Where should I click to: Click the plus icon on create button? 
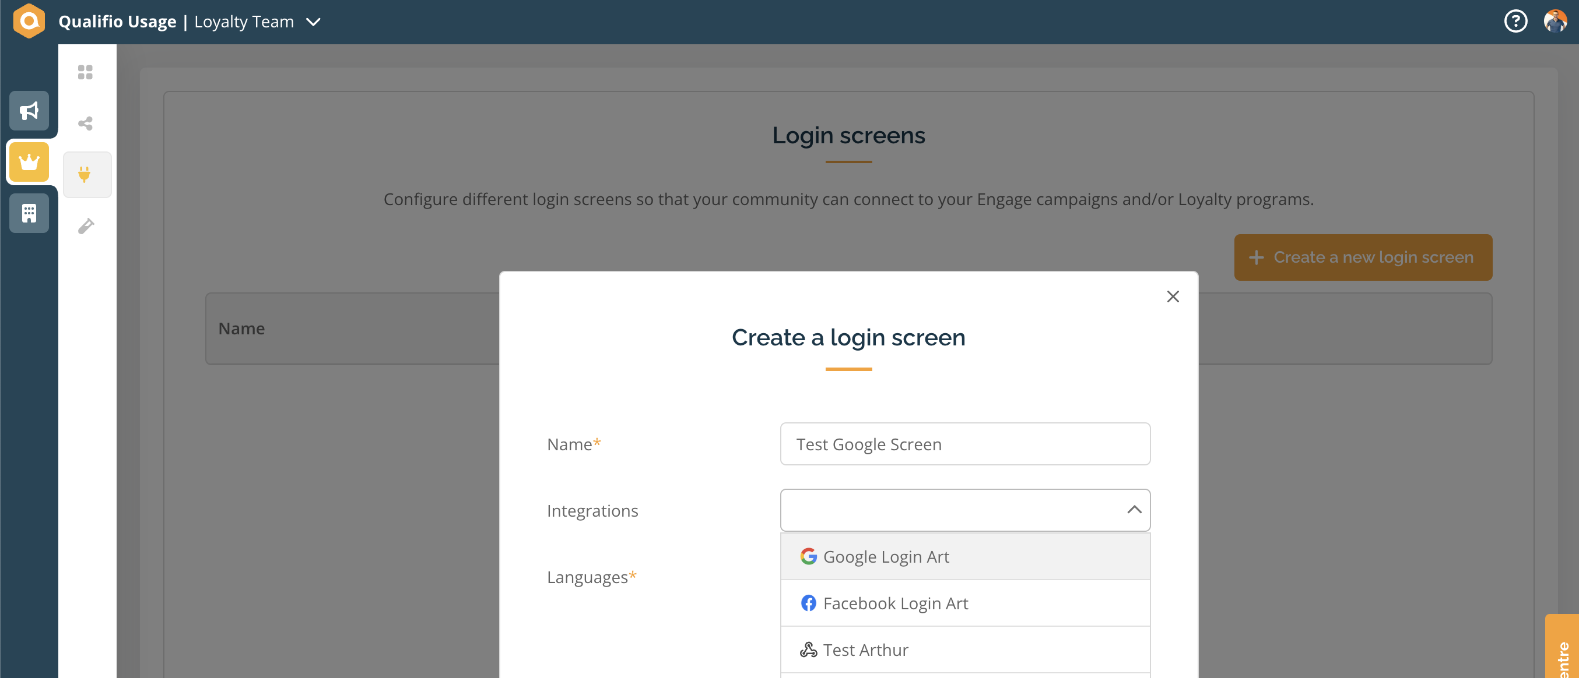(x=1256, y=257)
